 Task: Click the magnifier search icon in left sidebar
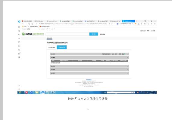(19, 38)
